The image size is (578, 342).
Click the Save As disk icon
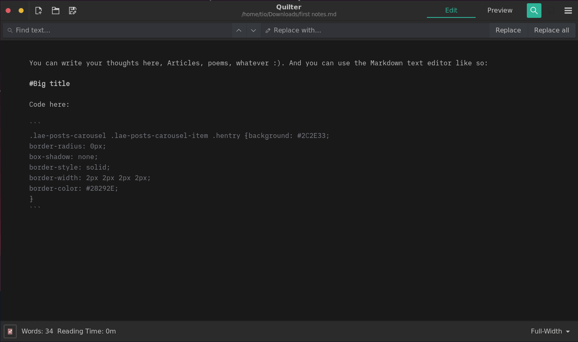pyautogui.click(x=73, y=11)
